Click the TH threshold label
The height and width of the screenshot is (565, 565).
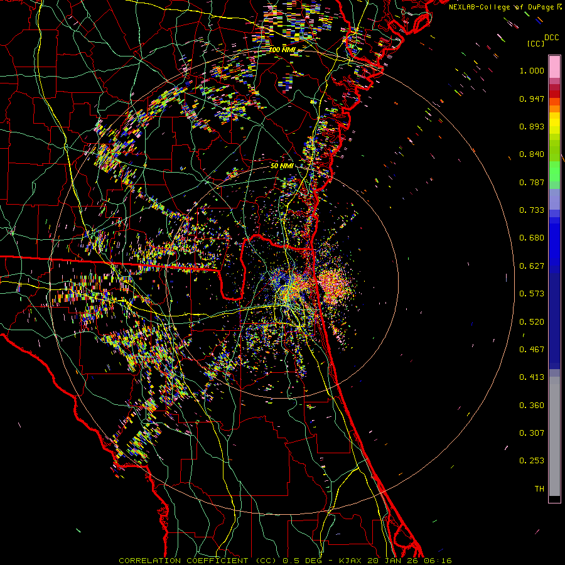pyautogui.click(x=539, y=489)
